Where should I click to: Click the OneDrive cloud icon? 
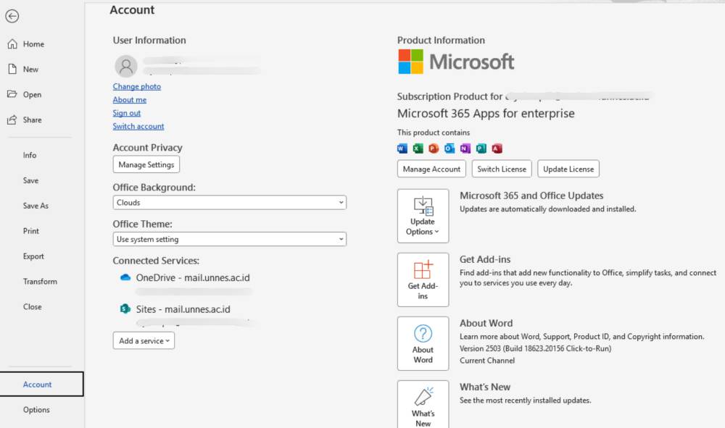coord(125,277)
